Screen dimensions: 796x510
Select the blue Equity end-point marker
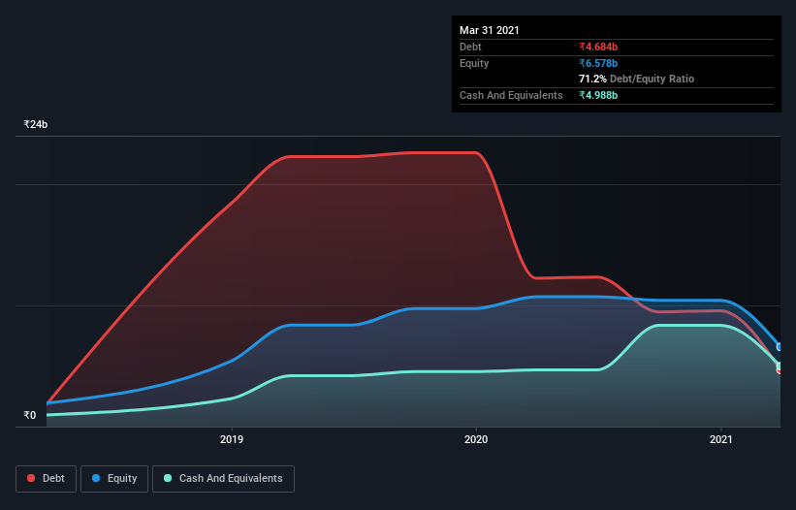click(x=780, y=347)
